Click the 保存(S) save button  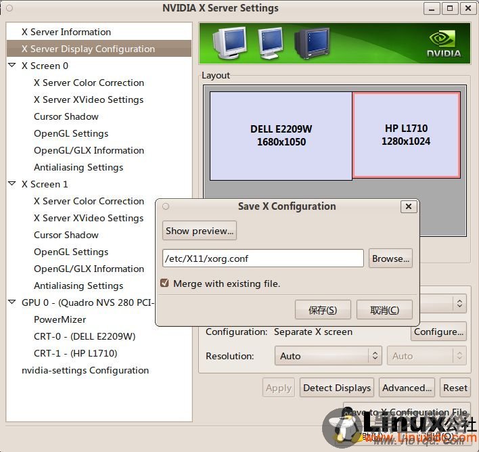point(323,310)
